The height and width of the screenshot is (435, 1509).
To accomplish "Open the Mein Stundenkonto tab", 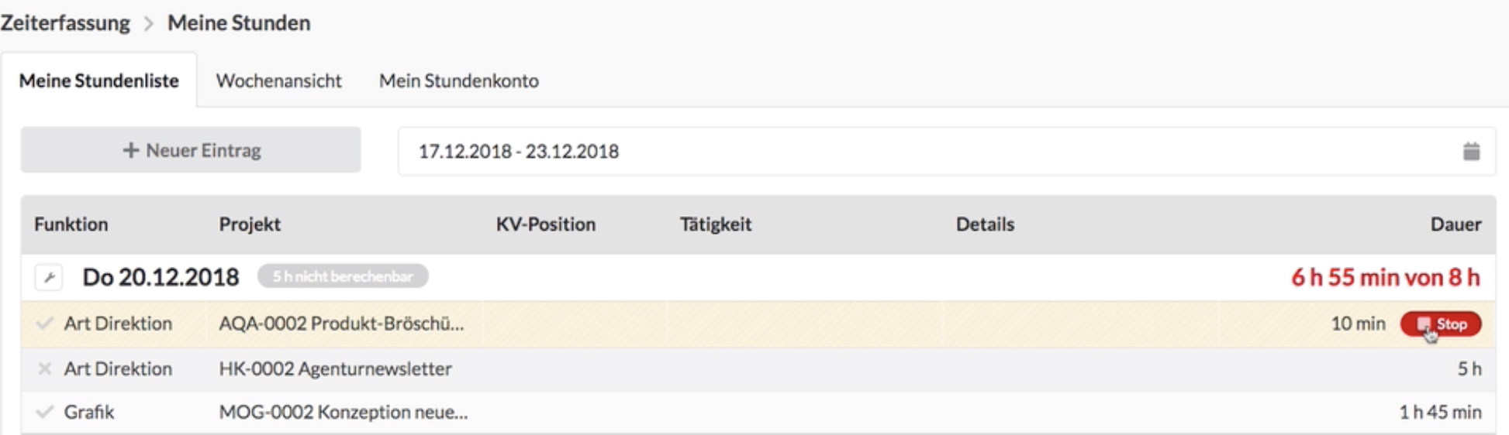I will tap(459, 80).
